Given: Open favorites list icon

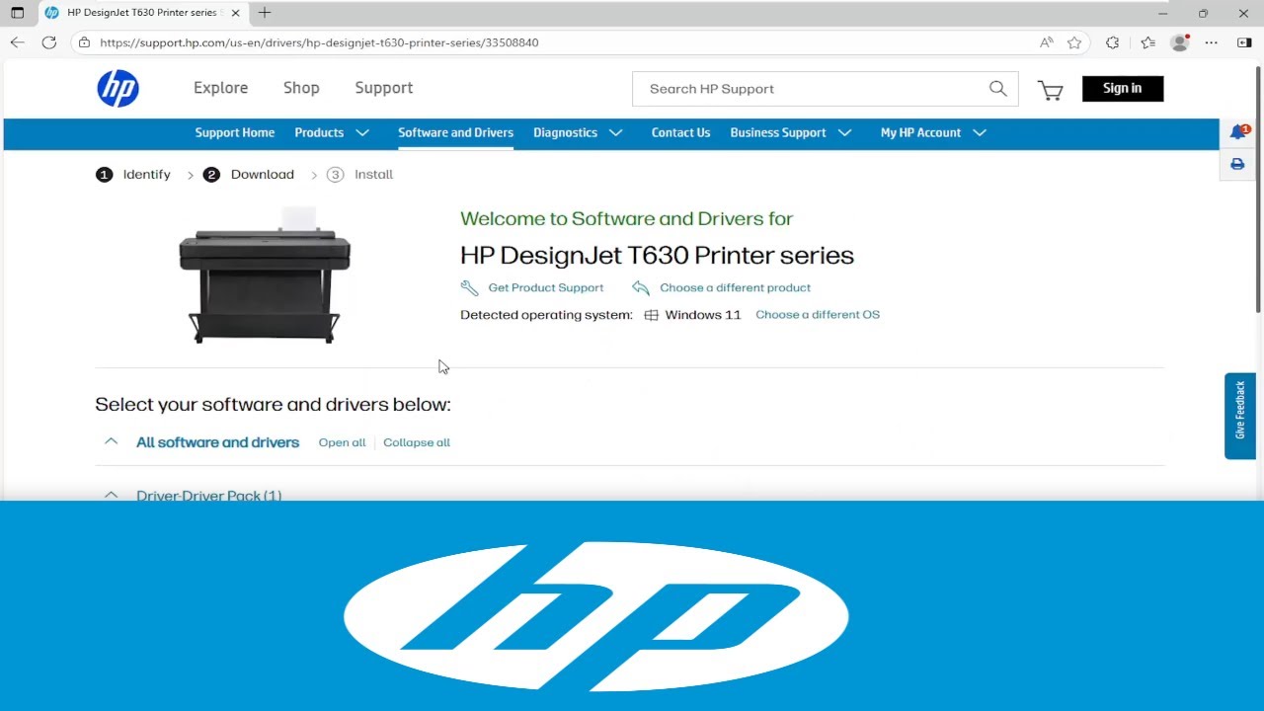Looking at the screenshot, I should (x=1147, y=42).
